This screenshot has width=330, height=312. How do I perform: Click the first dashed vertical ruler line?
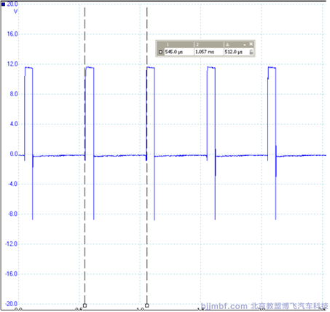click(x=85, y=155)
